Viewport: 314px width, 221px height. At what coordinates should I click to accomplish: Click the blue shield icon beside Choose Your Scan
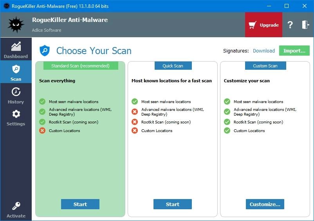pos(45,51)
